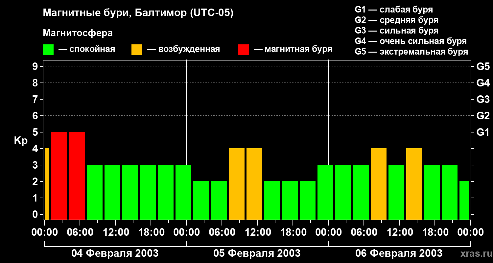Click the green "спокойная" legend swatch

pyautogui.click(x=48, y=50)
